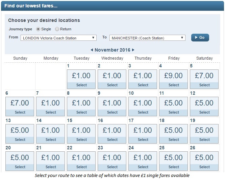Viewport: 225px width, 180px height.
Task: Open the From station dropdown
Action: (58, 38)
